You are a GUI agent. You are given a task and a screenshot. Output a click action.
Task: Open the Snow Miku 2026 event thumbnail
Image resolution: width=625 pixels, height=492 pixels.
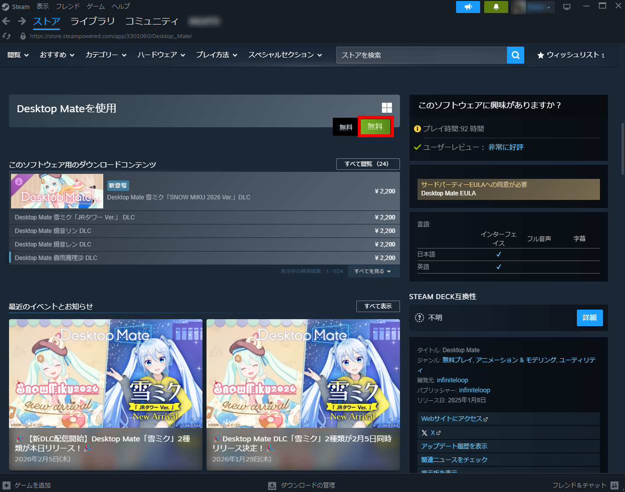coord(105,373)
